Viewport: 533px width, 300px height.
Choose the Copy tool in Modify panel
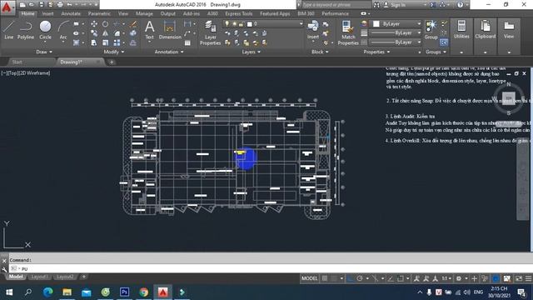click(94, 33)
